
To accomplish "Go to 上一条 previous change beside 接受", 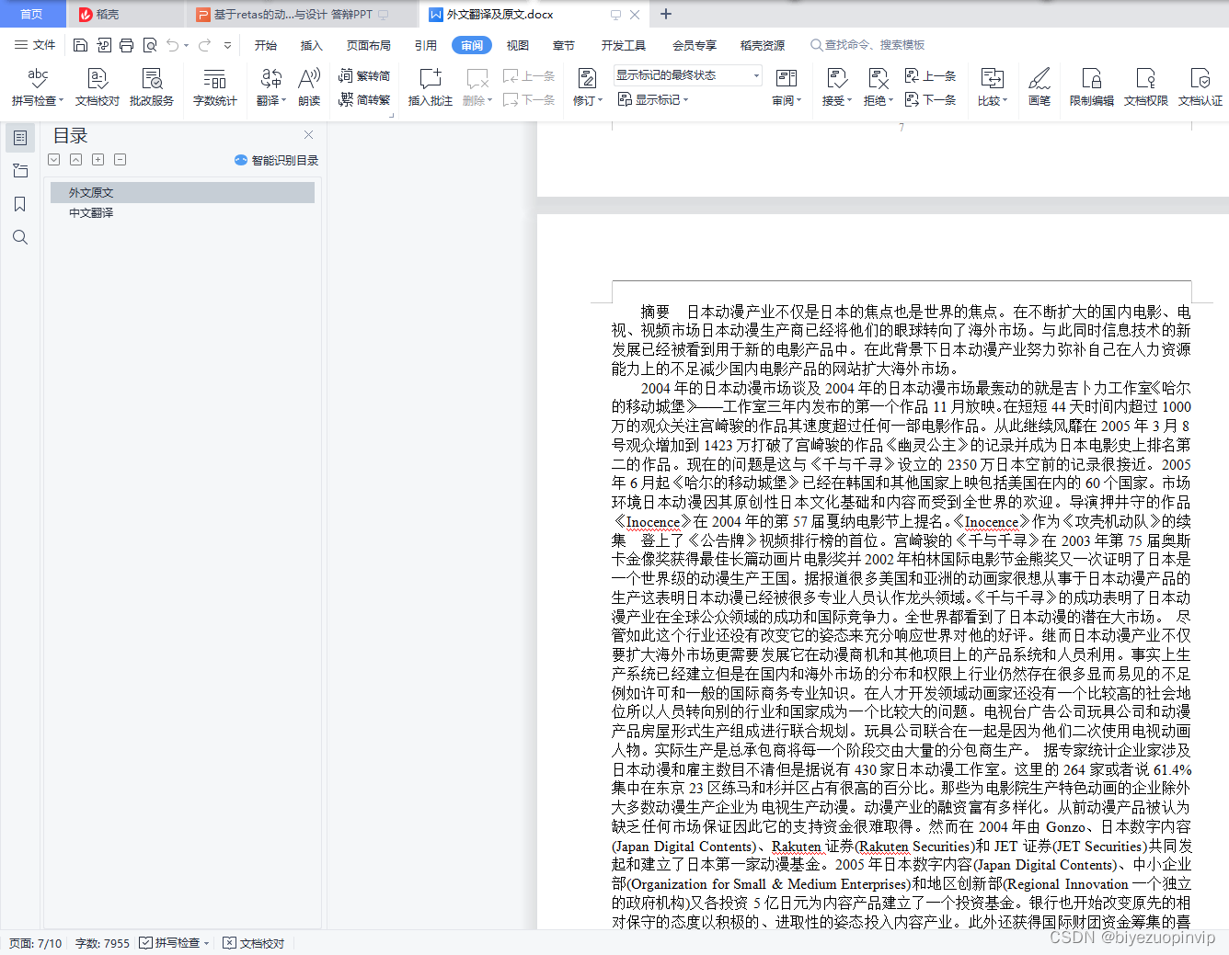I will (x=930, y=75).
